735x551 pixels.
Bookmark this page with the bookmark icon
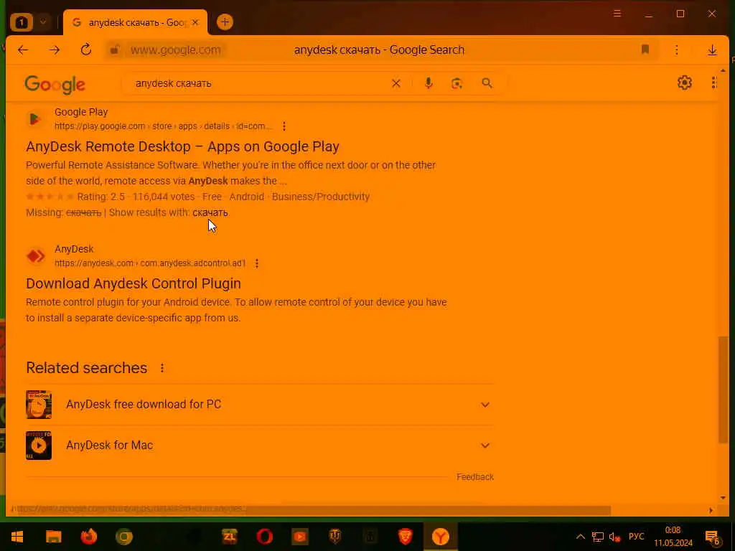click(x=645, y=50)
